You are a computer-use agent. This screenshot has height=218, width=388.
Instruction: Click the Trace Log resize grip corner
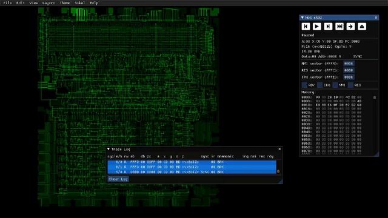pos(280,182)
